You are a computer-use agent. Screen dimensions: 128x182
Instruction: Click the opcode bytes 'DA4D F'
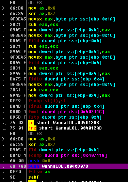pos(18,106)
